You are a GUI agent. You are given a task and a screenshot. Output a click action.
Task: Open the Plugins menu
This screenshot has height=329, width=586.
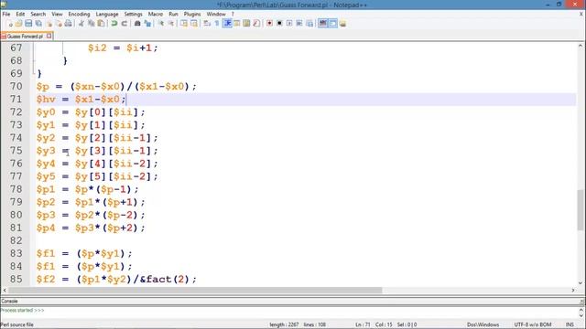(x=192, y=15)
